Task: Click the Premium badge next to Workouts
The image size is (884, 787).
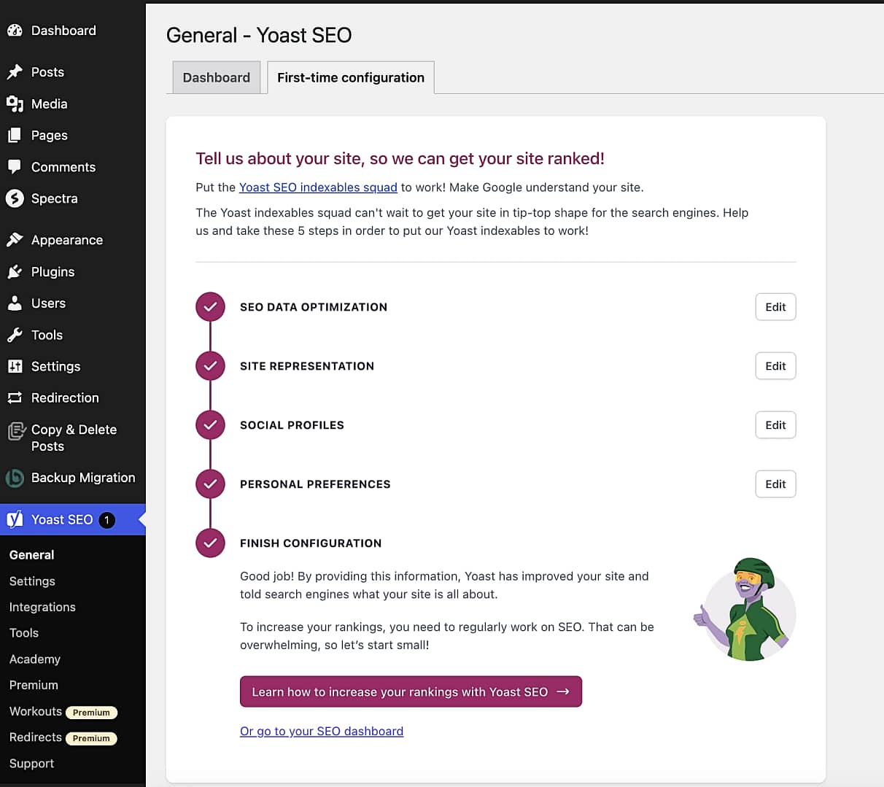Action: coord(91,713)
